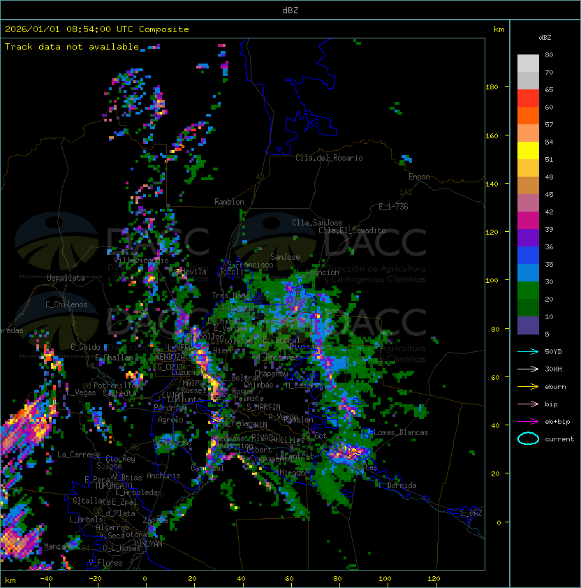Image resolution: width=581 pixels, height=588 pixels.
Task: Click the '2026/01/01 08:54:00 UTC Composite' timestamp
Action: [97, 29]
